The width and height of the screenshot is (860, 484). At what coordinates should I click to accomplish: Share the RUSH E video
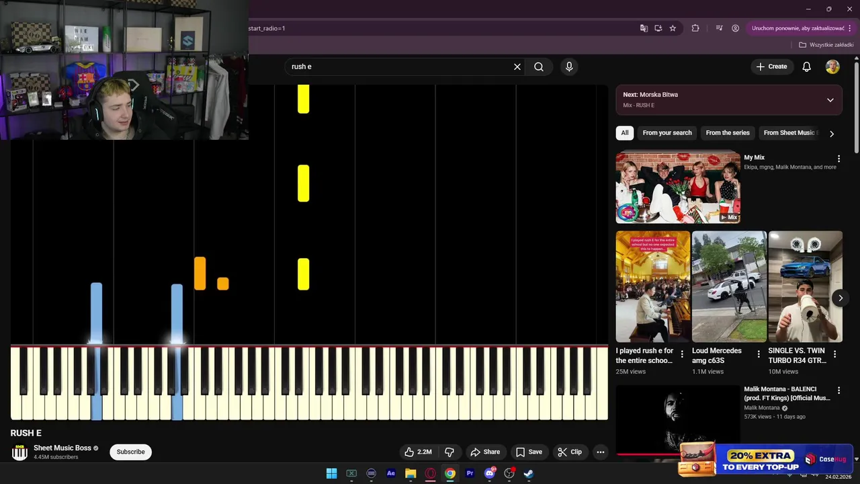pyautogui.click(x=485, y=452)
